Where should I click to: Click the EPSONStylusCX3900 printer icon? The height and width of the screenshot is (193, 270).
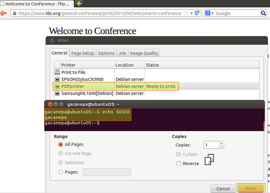(x=57, y=79)
